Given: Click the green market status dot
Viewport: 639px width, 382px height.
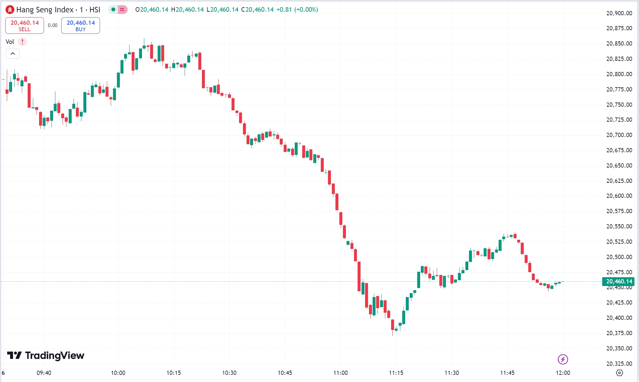Looking at the screenshot, I should click(112, 10).
